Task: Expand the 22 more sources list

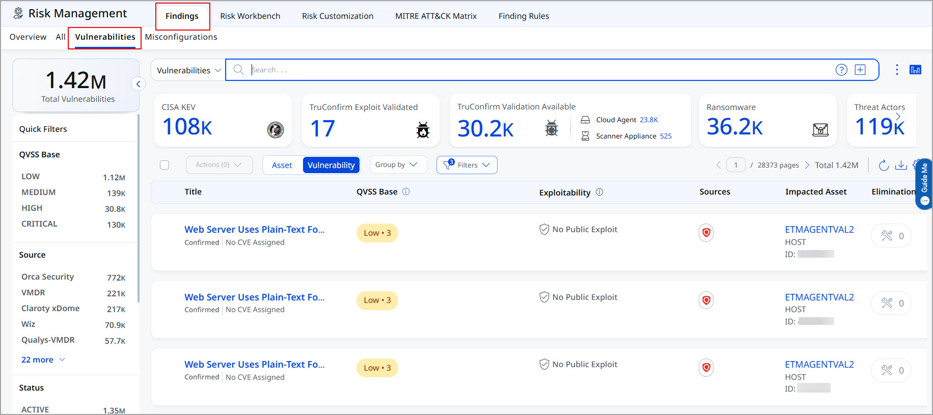Action: click(43, 359)
